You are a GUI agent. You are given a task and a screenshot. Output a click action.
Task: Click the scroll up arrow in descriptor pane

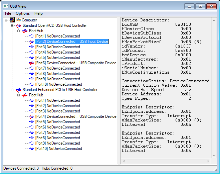(x=214, y=20)
